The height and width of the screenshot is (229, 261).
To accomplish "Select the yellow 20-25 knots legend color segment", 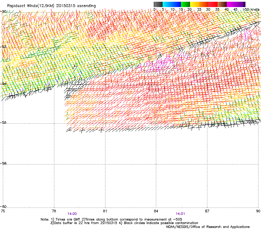I will [195, 4].
